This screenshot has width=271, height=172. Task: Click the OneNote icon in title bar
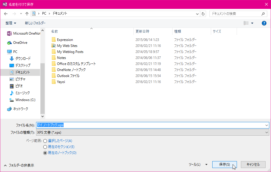[x=5, y=4]
